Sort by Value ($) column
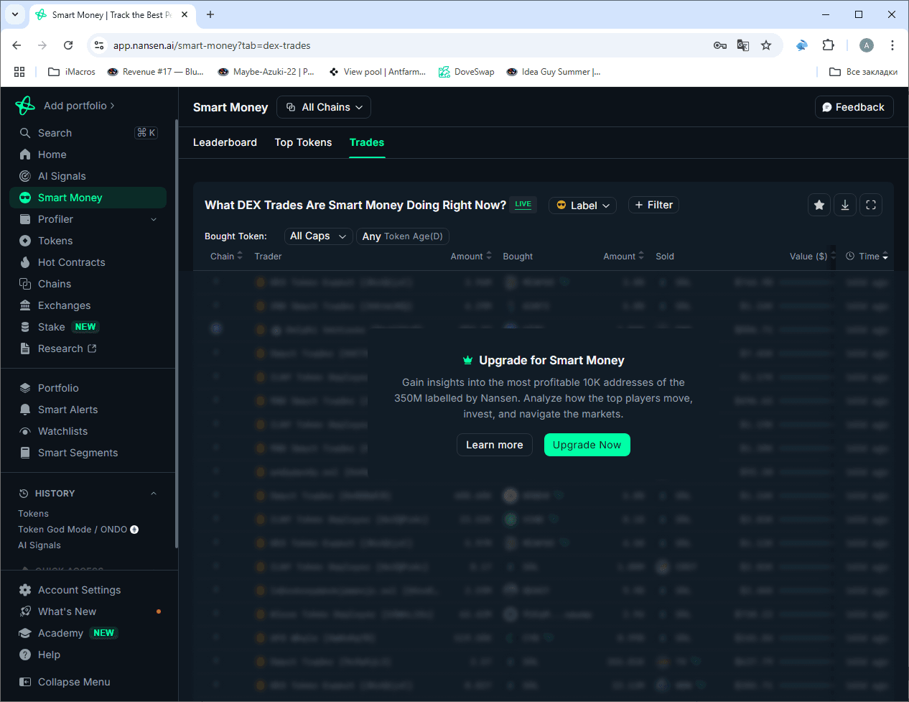 click(812, 257)
